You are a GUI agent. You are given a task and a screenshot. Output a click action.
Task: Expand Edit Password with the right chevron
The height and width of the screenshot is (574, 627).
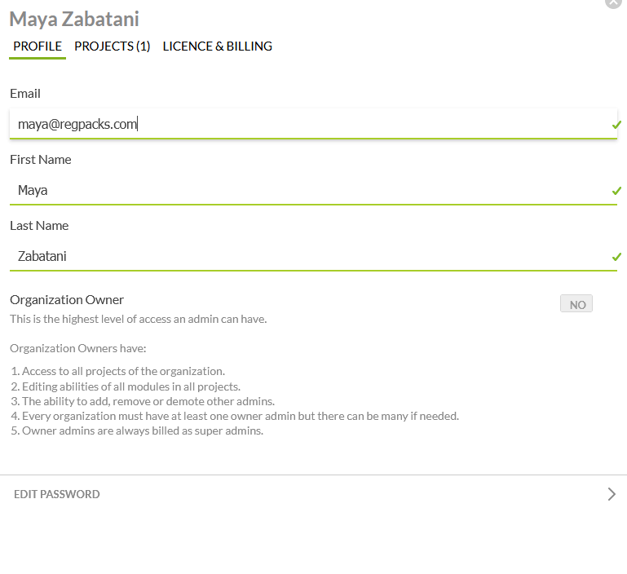(612, 494)
